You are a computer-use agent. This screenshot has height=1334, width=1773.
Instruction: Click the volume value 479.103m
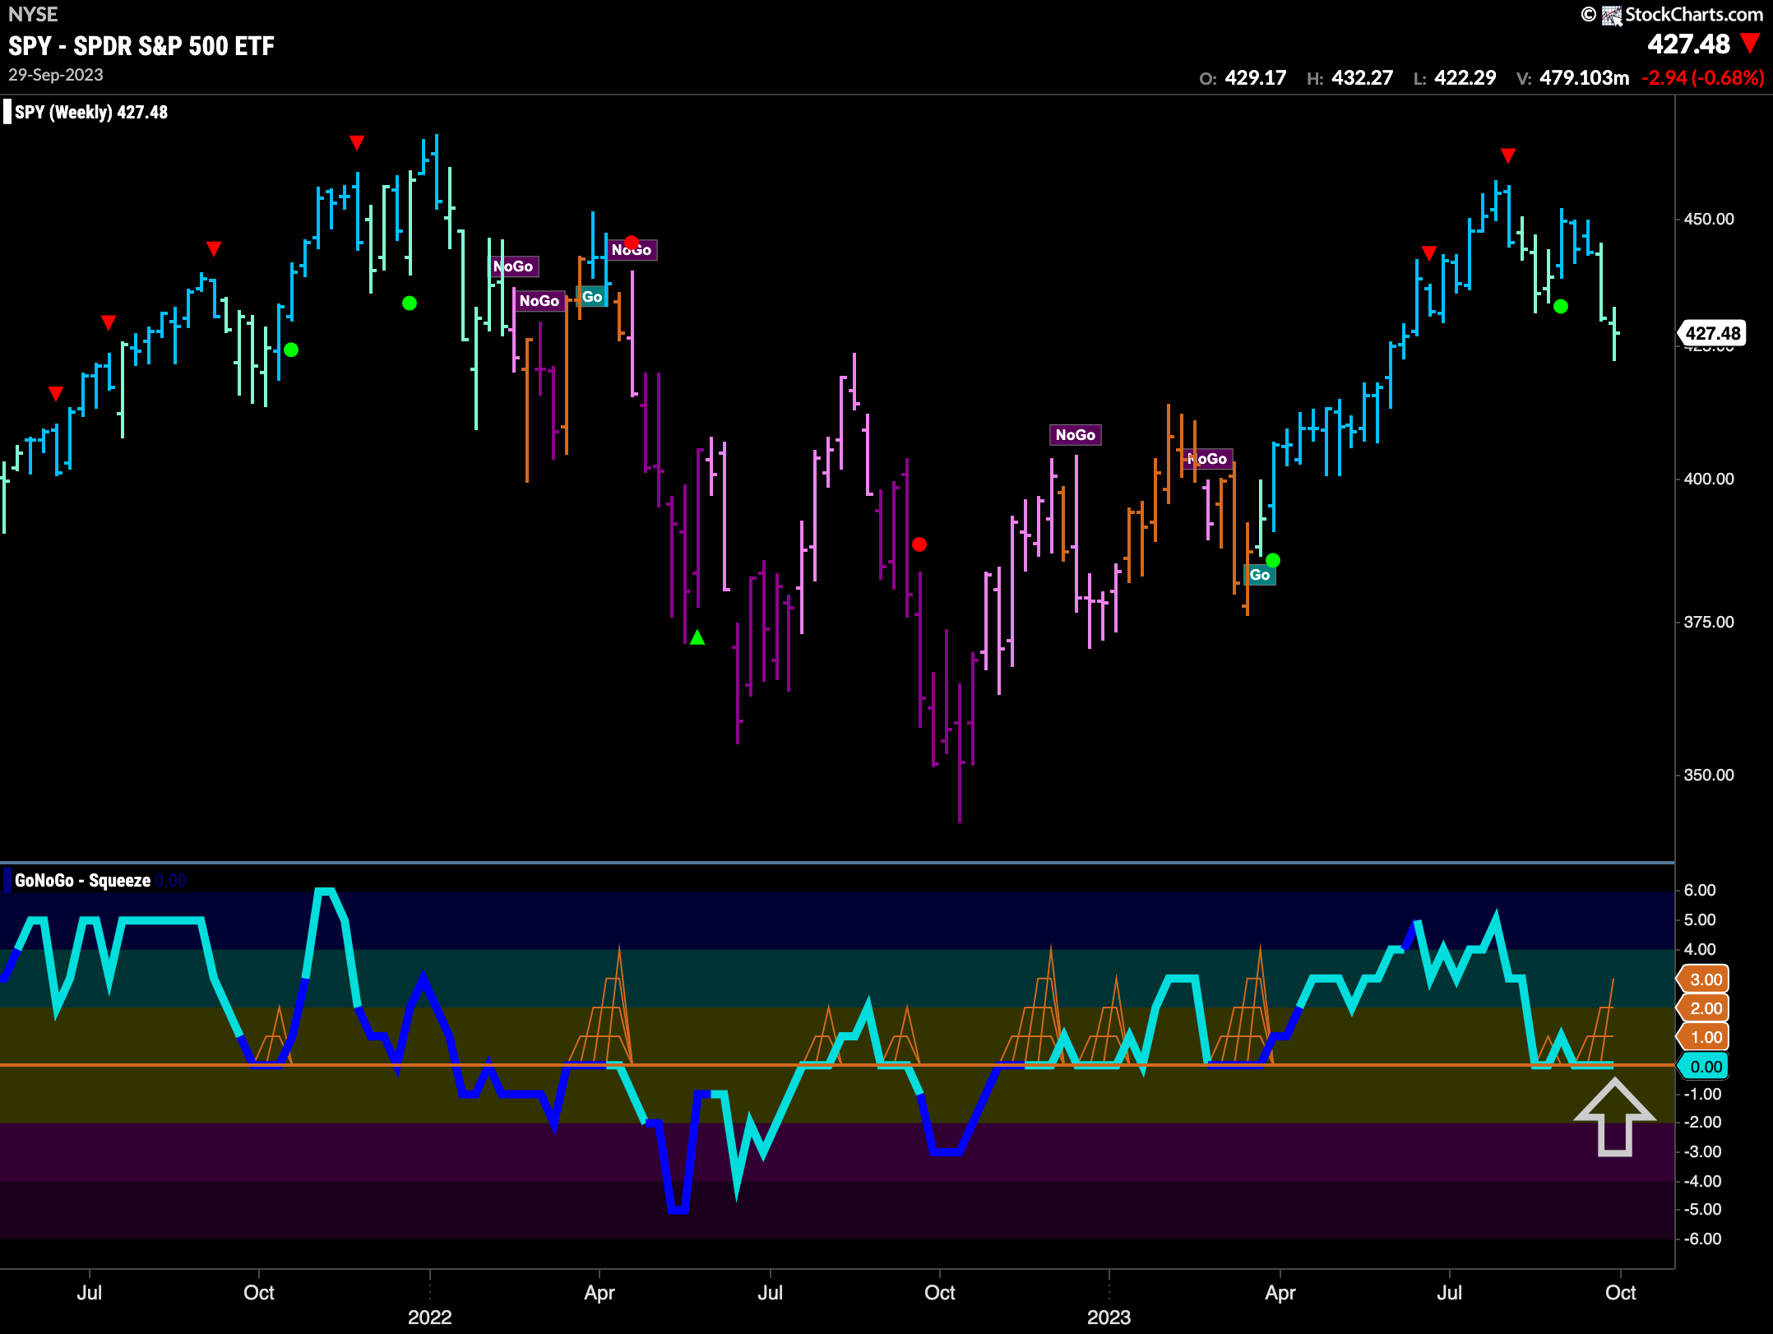pos(1584,78)
